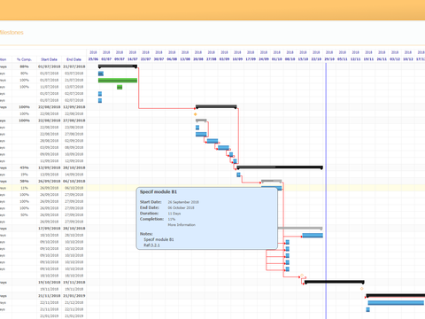This screenshot has width=425, height=319.
Task: Click the 14/09/2018 end date cell
Action: 74,175
